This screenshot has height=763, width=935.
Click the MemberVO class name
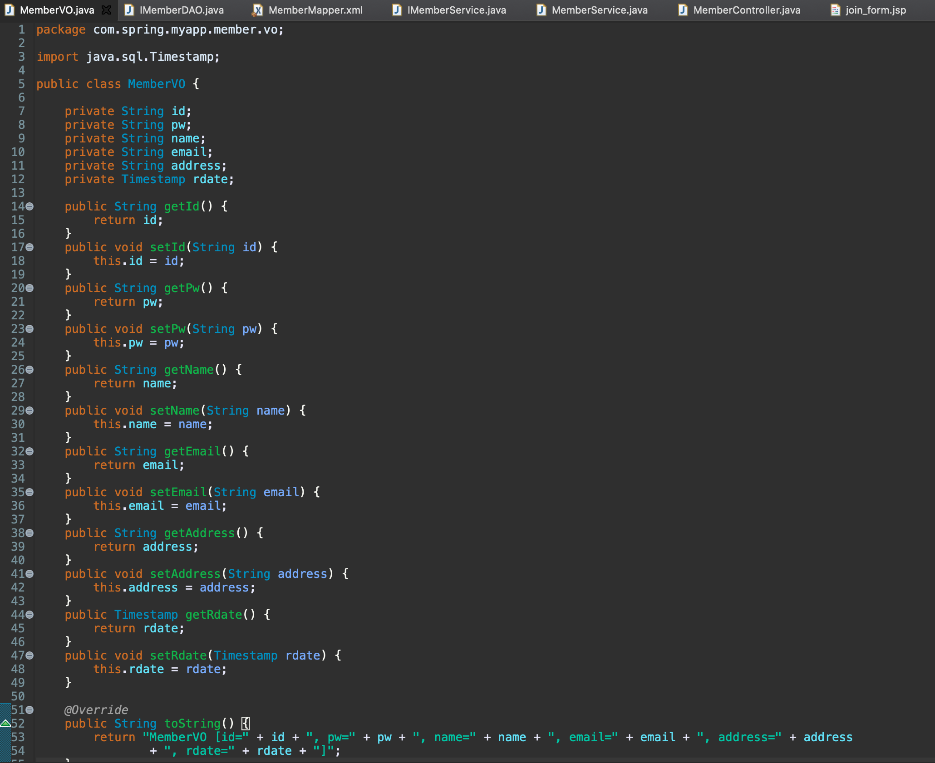pos(156,84)
